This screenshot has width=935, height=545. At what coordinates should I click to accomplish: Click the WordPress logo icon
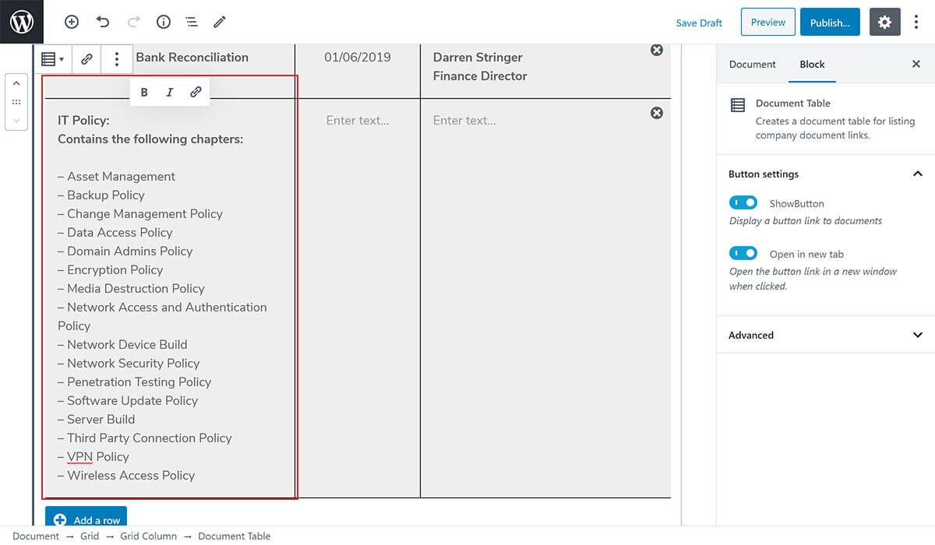click(22, 22)
